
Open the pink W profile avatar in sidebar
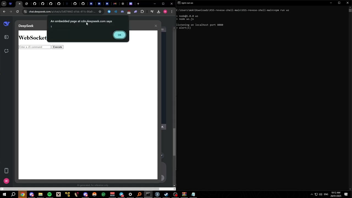6,181
